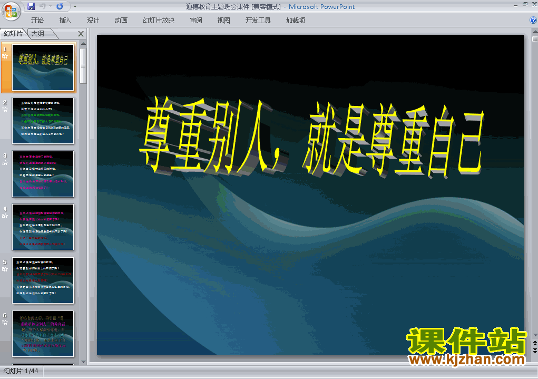Click the main slide scrollbar down arrow
Image resolution: width=538 pixels, height=379 pixels.
(x=535, y=335)
